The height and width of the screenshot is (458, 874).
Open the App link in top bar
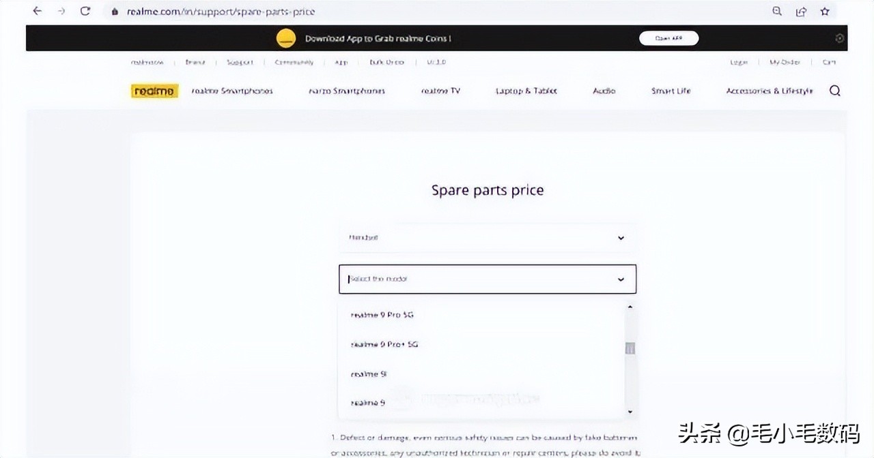pyautogui.click(x=341, y=62)
